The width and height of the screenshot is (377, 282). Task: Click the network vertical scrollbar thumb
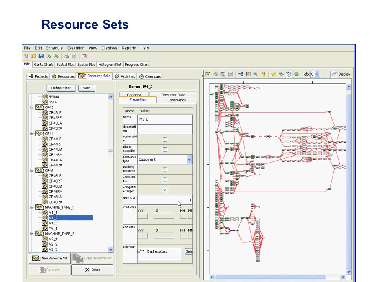(x=349, y=181)
